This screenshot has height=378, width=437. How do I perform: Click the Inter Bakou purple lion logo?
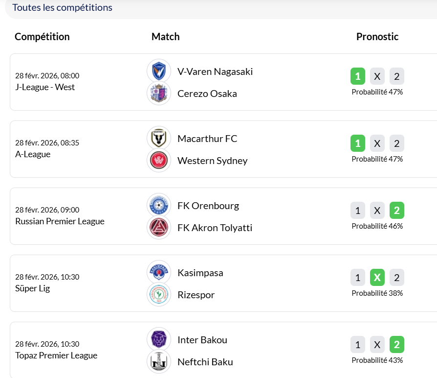(x=159, y=339)
